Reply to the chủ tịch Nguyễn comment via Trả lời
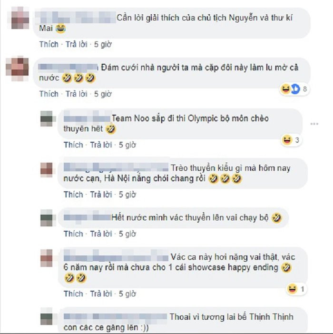 pyautogui.click(x=77, y=44)
